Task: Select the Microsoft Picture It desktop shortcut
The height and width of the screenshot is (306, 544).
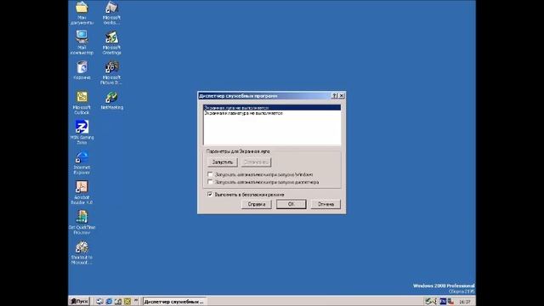Action: (x=111, y=73)
